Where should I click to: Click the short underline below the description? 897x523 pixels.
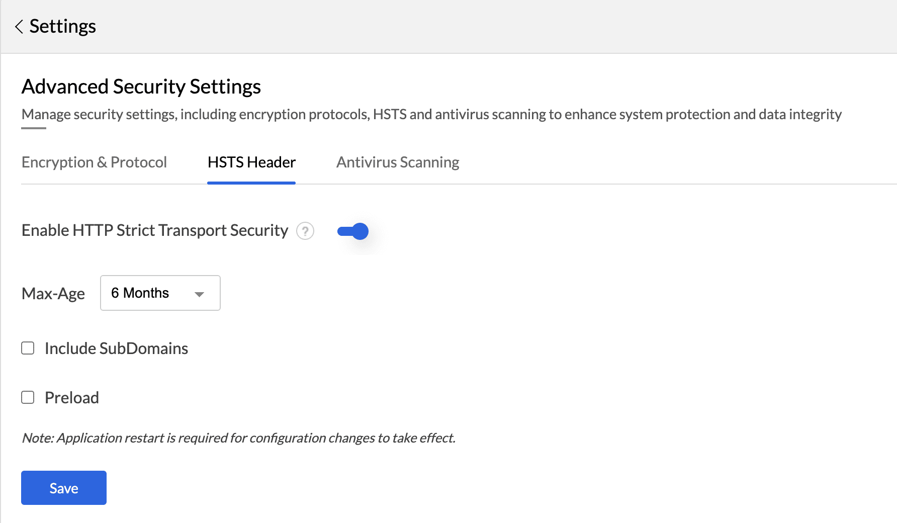point(34,128)
